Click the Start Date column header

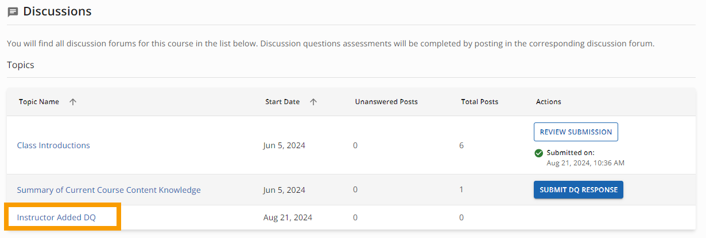click(x=282, y=102)
